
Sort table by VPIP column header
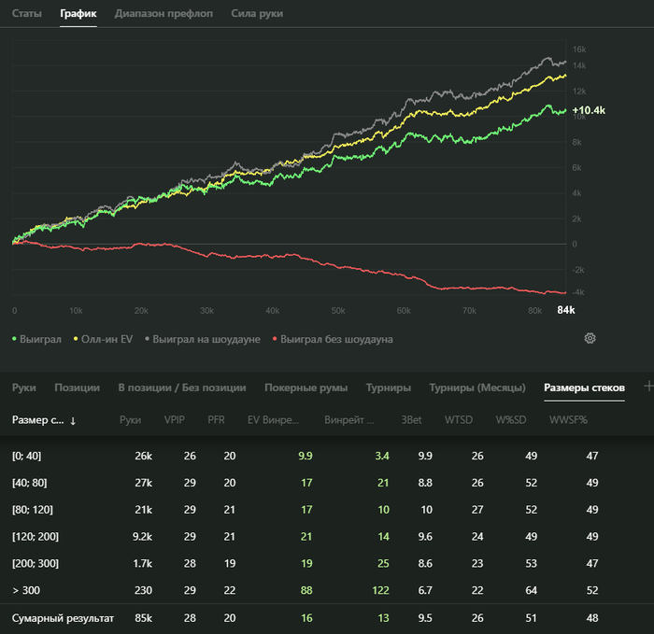tap(175, 420)
